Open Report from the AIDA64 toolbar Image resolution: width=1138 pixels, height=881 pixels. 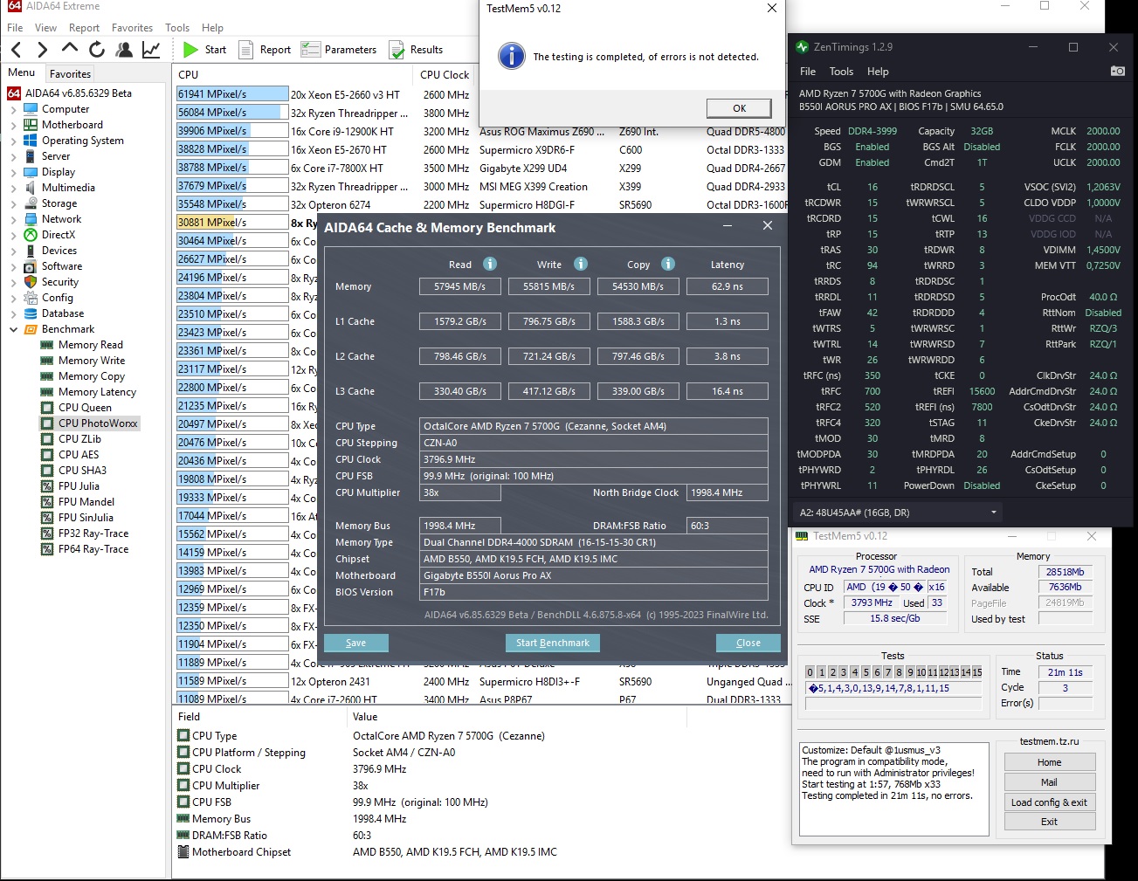pyautogui.click(x=265, y=50)
